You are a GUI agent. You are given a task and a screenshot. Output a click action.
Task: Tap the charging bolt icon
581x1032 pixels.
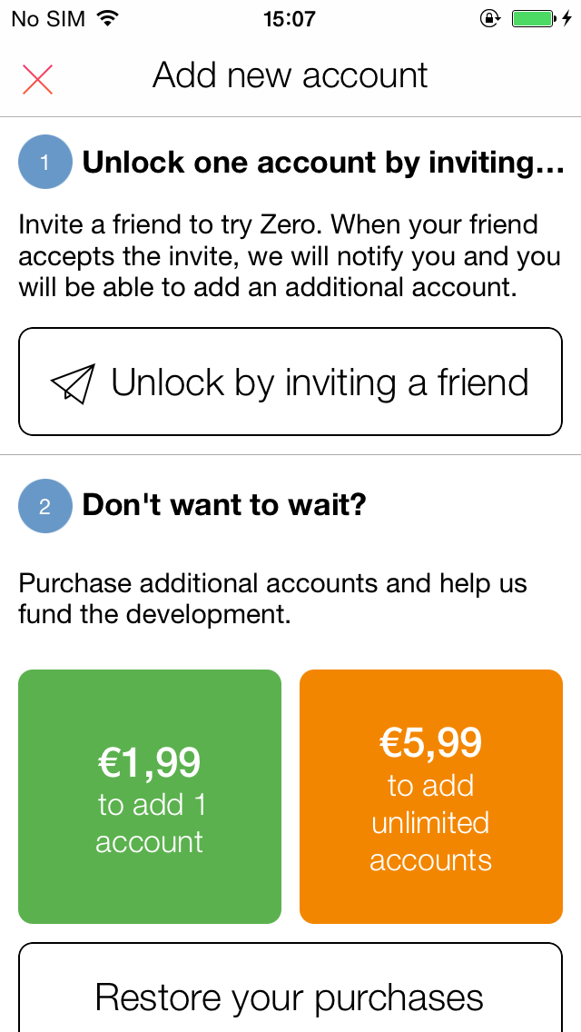point(568,18)
